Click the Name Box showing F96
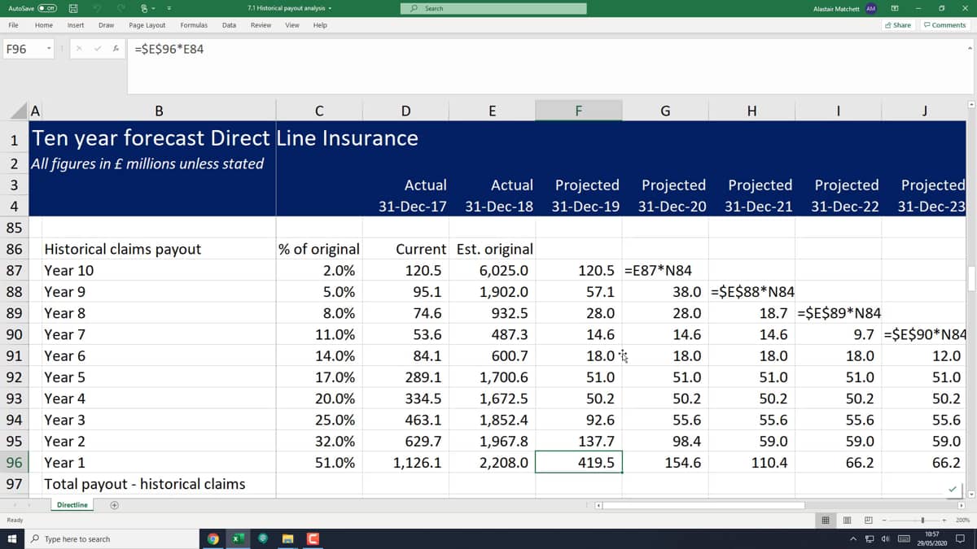 pos(23,49)
